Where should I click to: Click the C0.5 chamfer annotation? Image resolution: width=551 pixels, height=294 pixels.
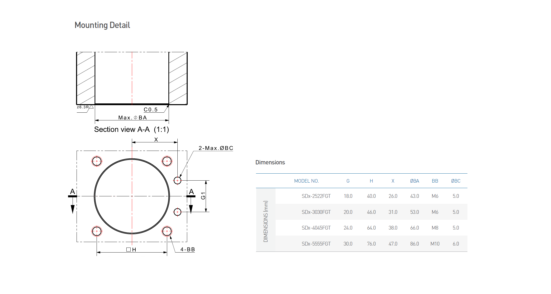pyautogui.click(x=151, y=110)
